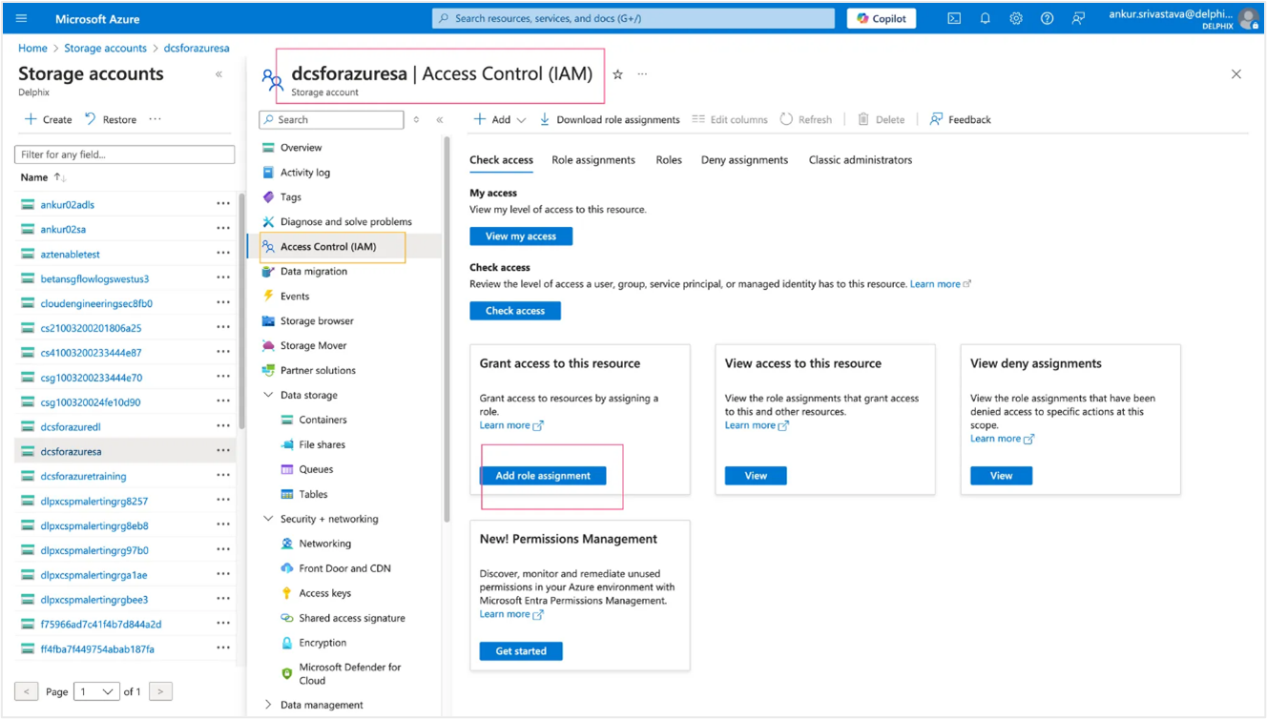
Task: Open Storage Mover
Action: pyautogui.click(x=313, y=345)
